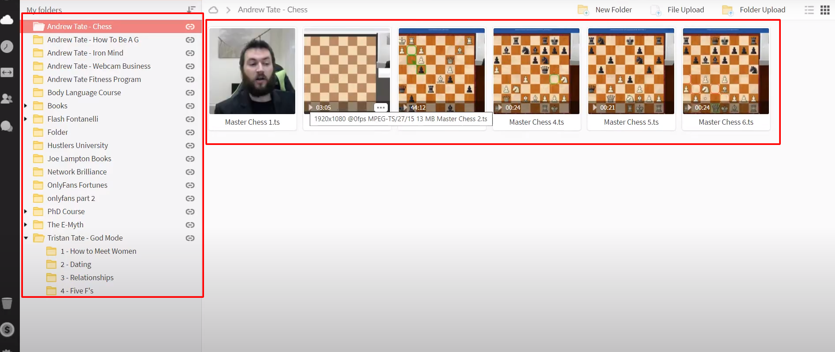Click sort icon beside My folders
Image resolution: width=835 pixels, height=352 pixels.
pyautogui.click(x=191, y=9)
